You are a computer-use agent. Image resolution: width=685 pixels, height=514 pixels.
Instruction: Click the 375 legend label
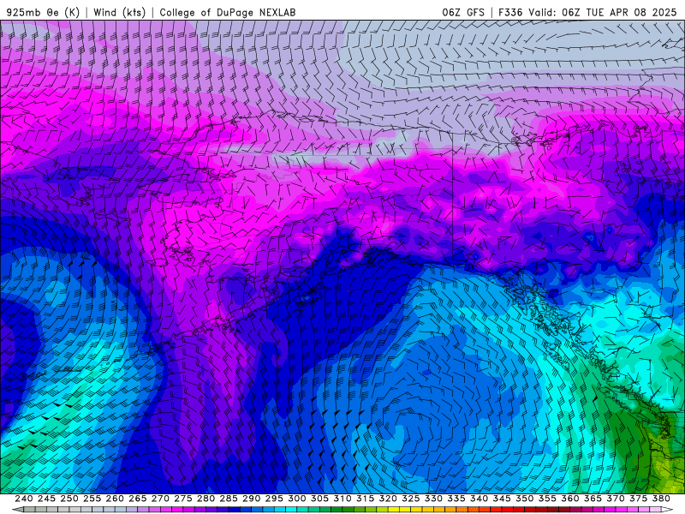[x=638, y=499]
